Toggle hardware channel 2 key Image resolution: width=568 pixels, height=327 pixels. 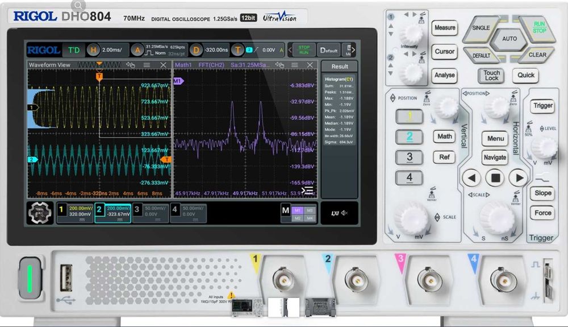(409, 137)
